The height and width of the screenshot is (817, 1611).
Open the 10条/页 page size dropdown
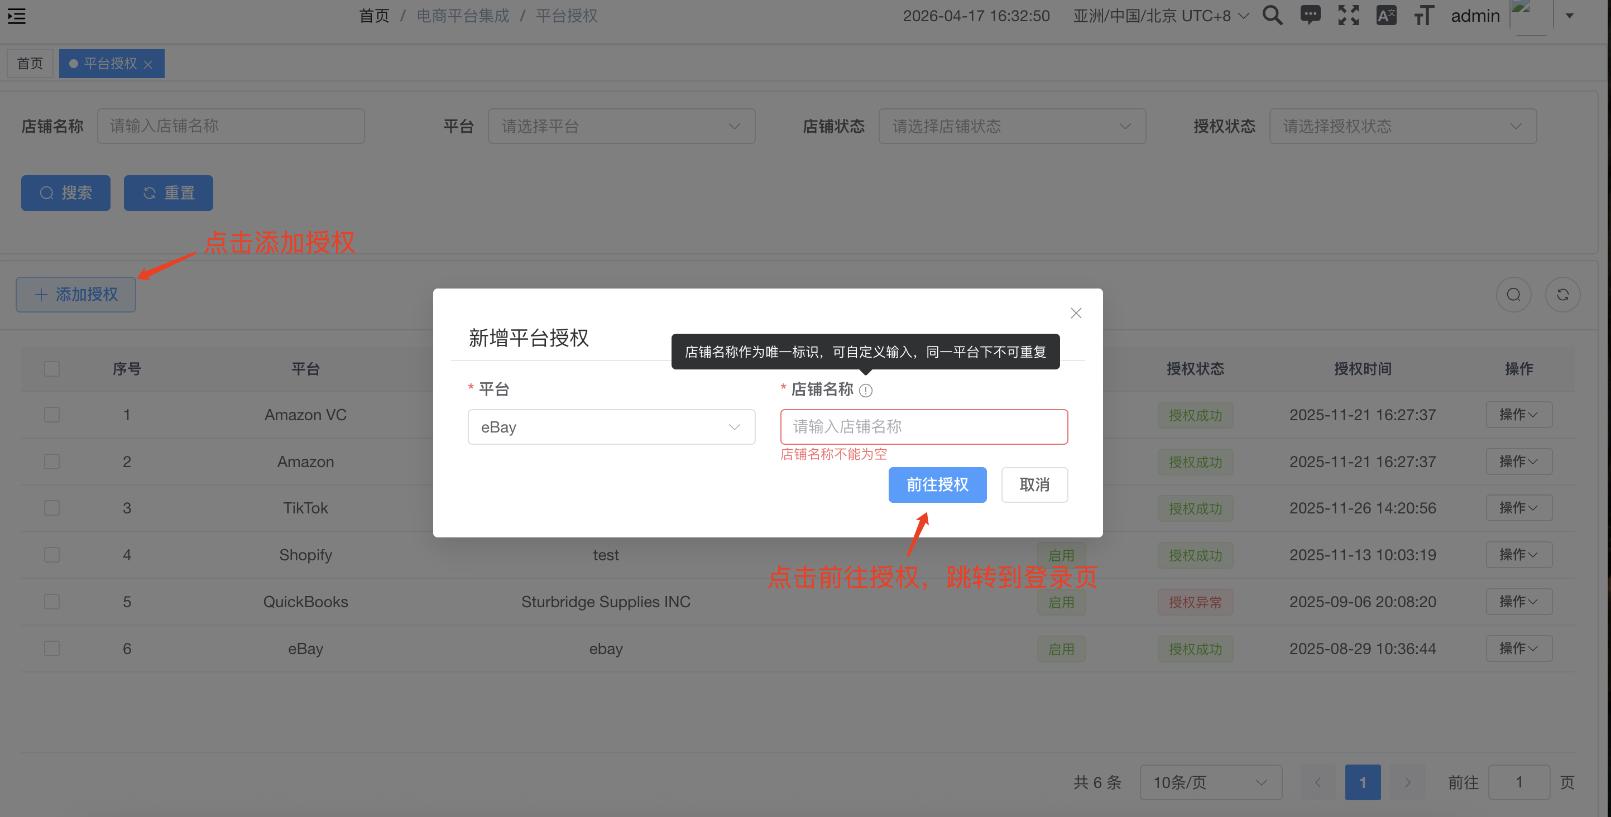1211,782
